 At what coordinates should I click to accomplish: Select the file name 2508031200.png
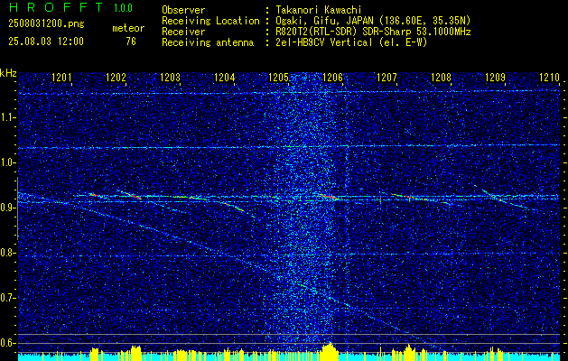tap(46, 24)
